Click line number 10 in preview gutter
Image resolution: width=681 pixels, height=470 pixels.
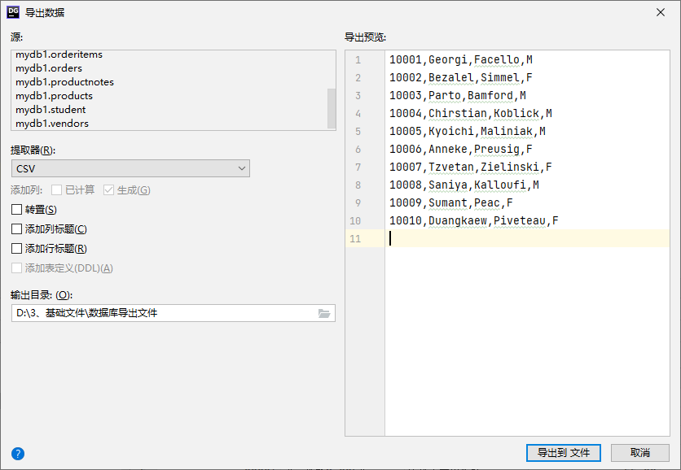pyautogui.click(x=355, y=220)
